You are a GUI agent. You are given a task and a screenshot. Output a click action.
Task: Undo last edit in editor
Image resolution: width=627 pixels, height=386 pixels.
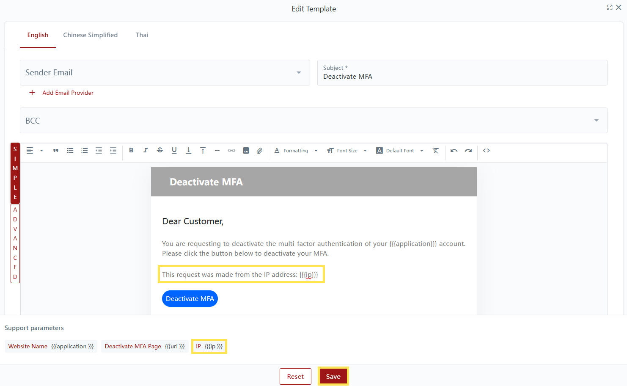pyautogui.click(x=454, y=151)
